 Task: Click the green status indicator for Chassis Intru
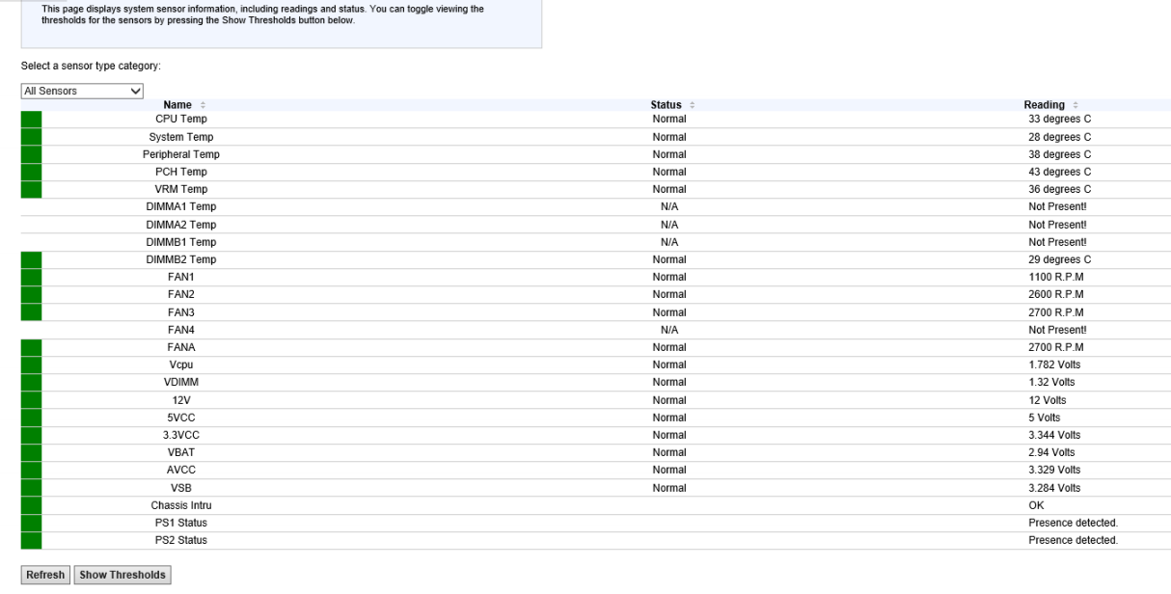point(32,505)
